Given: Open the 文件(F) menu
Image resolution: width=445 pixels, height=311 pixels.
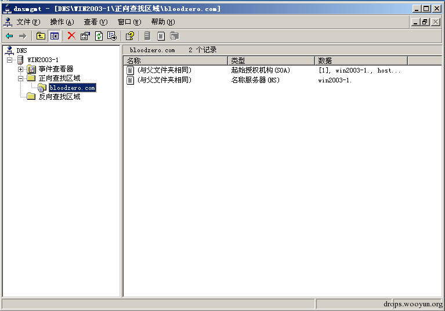Looking at the screenshot, I should pyautogui.click(x=28, y=22).
